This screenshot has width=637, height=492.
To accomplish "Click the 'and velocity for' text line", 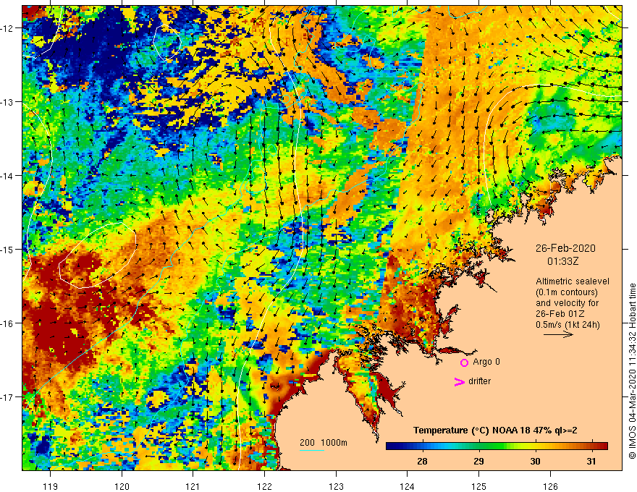I will [567, 303].
